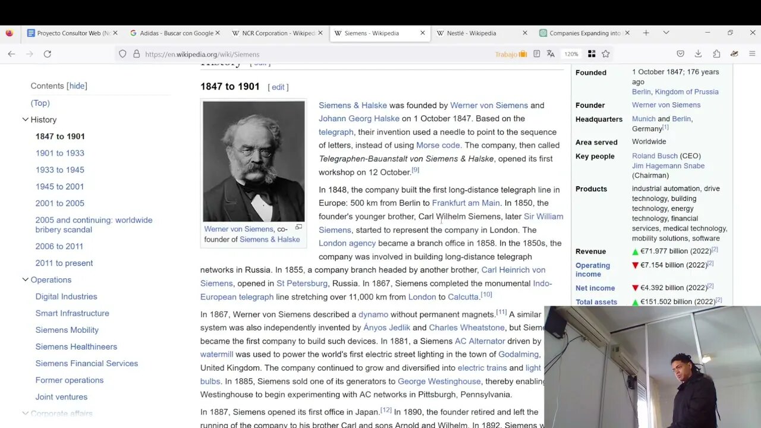
Task: Jump to (Top) in contents
Action: point(40,103)
